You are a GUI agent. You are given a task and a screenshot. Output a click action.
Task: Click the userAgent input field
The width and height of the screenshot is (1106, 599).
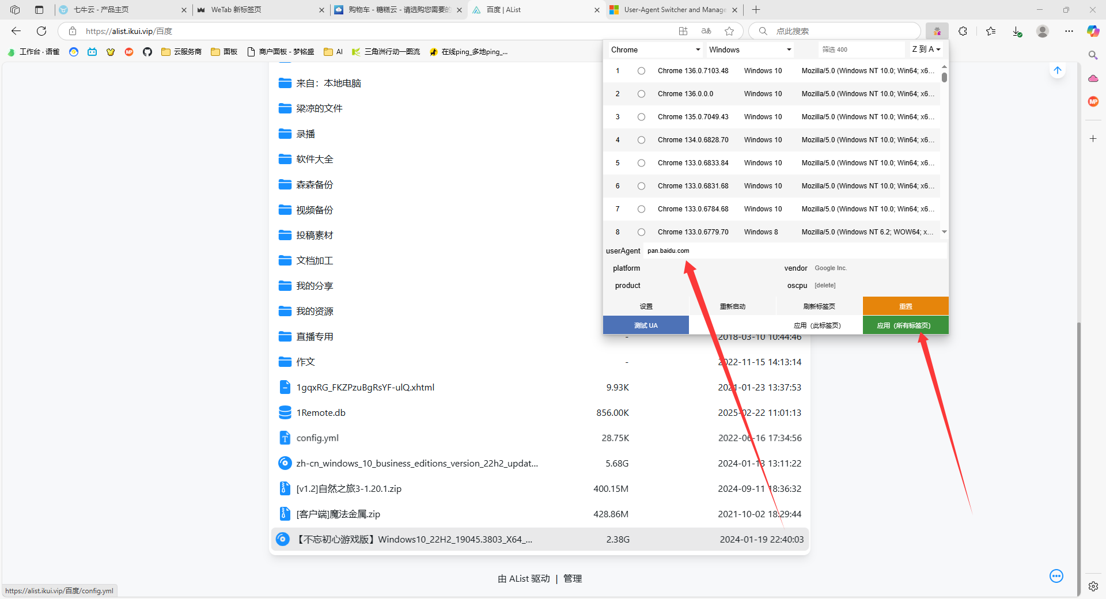[x=795, y=251]
